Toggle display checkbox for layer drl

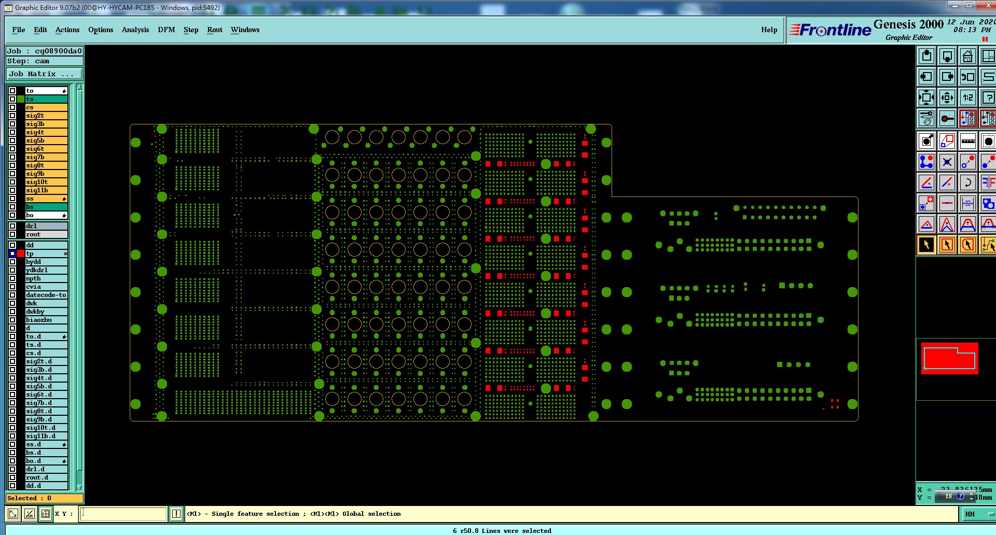coord(12,226)
